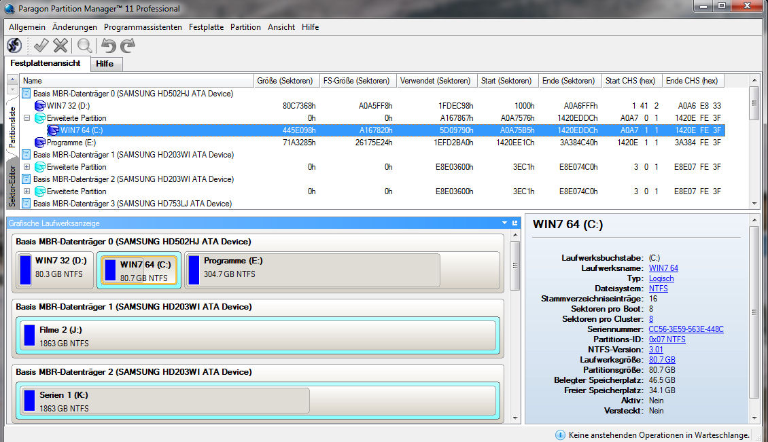Apply pending changes with the checkmark icon
Screen dimensions: 768x442
(41, 45)
